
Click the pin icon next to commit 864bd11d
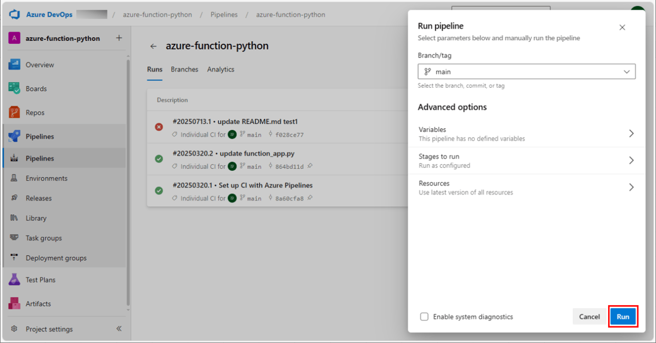310,166
